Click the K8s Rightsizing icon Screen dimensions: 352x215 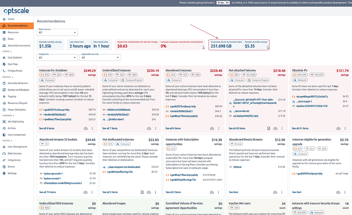[x=4, y=121]
